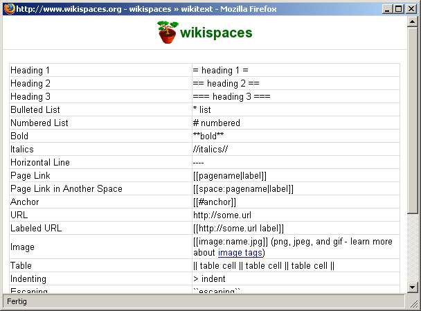Select the Heading 3 label cell

click(x=100, y=97)
